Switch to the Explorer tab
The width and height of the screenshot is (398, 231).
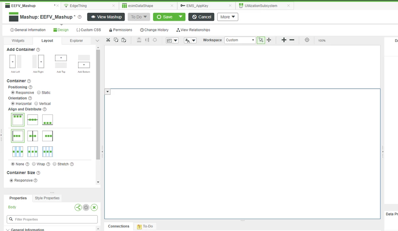click(x=76, y=40)
